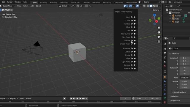
Task: Open the Window menu
Action: click(x=18, y=2)
